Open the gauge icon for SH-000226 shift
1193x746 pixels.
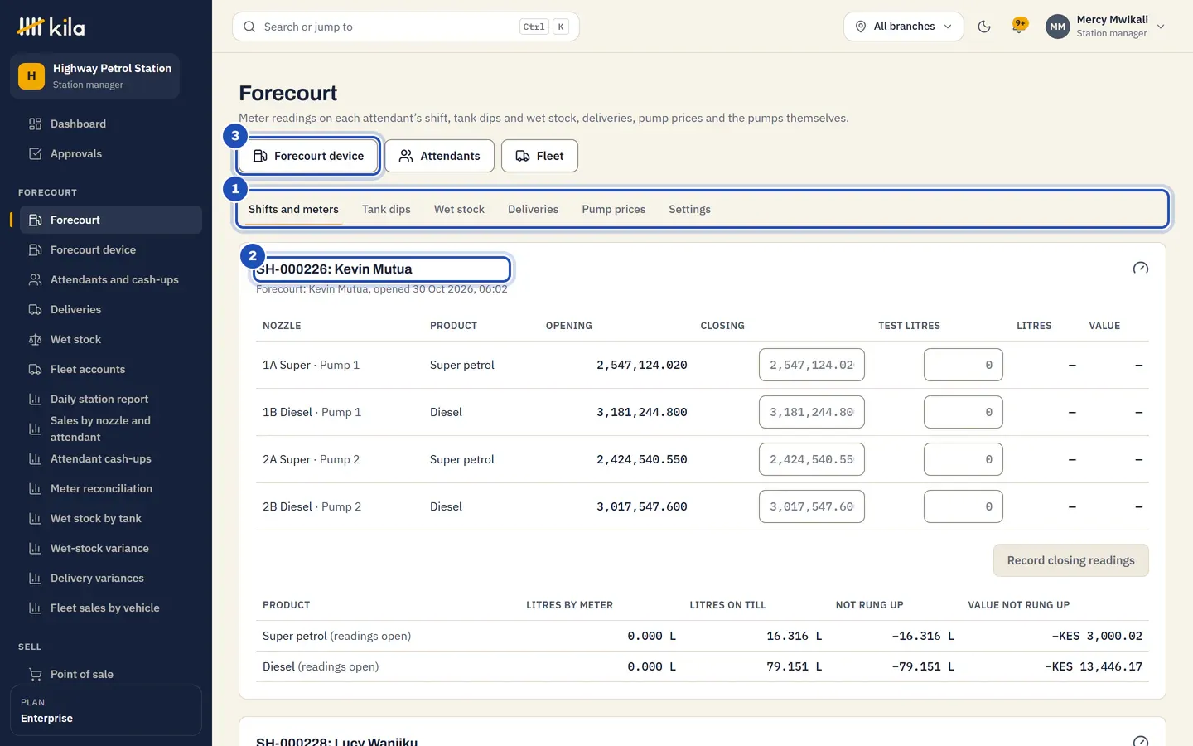pos(1141,269)
